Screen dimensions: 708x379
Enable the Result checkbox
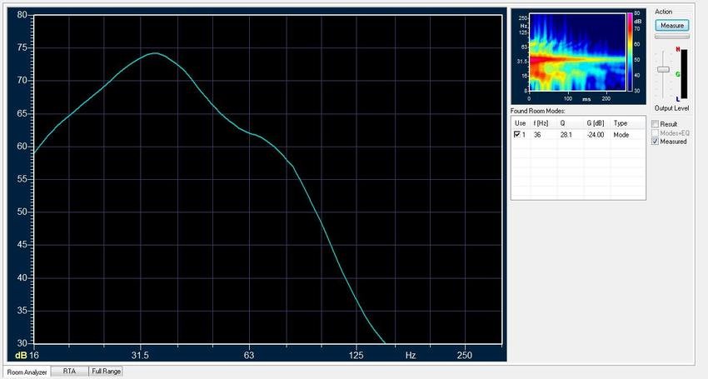click(x=656, y=124)
